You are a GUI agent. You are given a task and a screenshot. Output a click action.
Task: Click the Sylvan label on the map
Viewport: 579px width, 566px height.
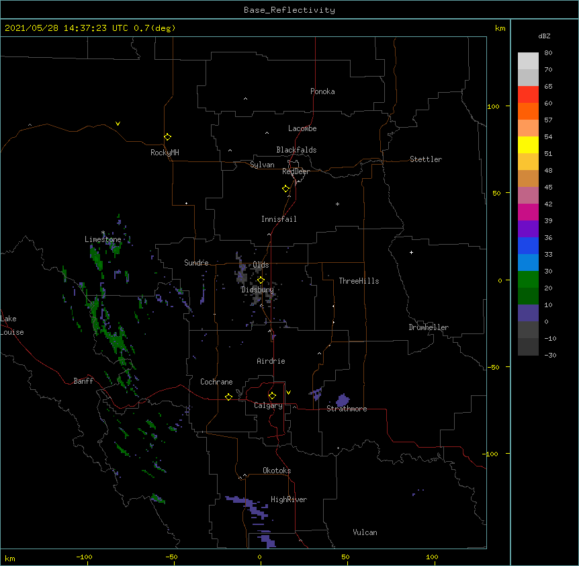(262, 165)
